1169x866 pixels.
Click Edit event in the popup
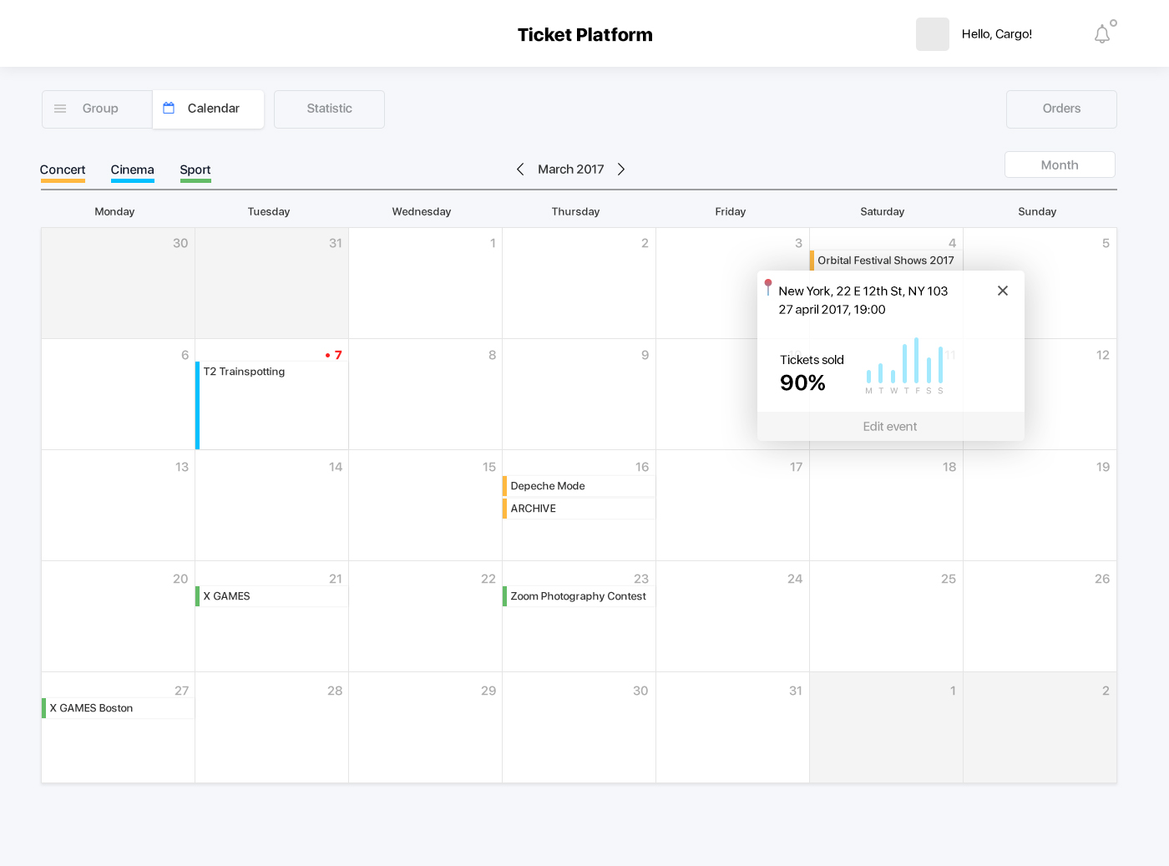(890, 427)
